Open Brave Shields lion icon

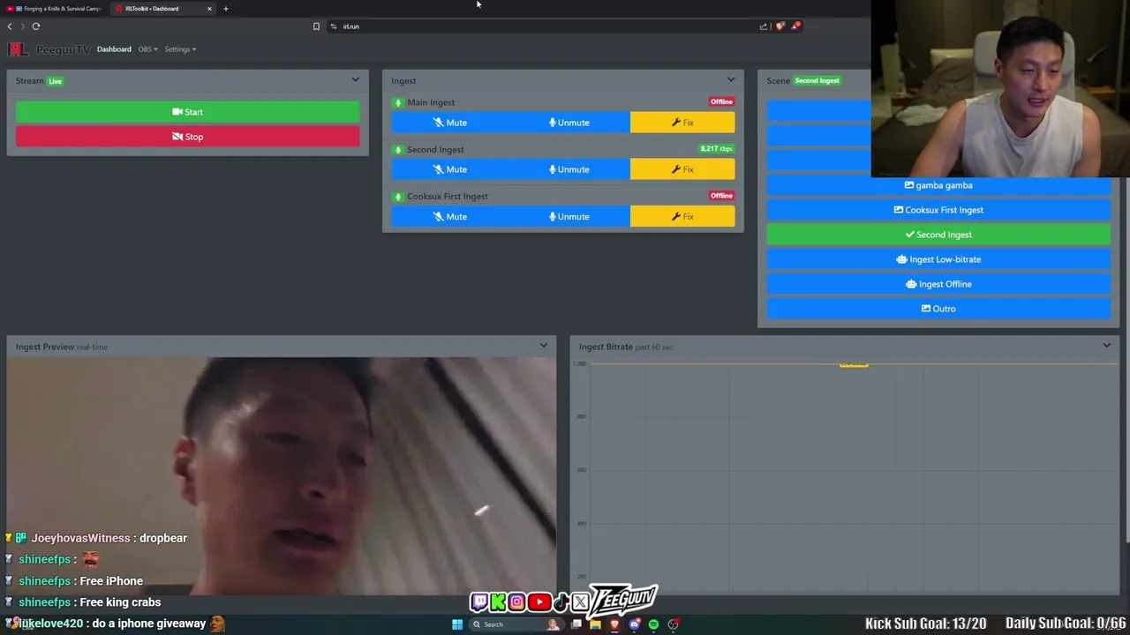[x=780, y=26]
